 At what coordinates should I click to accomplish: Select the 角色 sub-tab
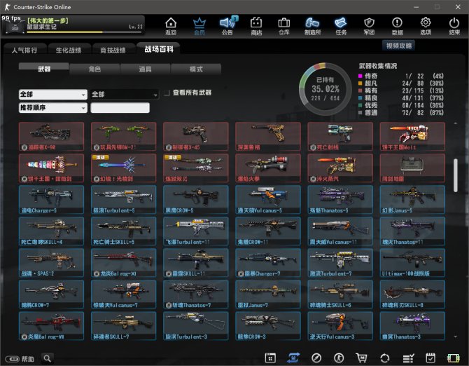tap(94, 69)
